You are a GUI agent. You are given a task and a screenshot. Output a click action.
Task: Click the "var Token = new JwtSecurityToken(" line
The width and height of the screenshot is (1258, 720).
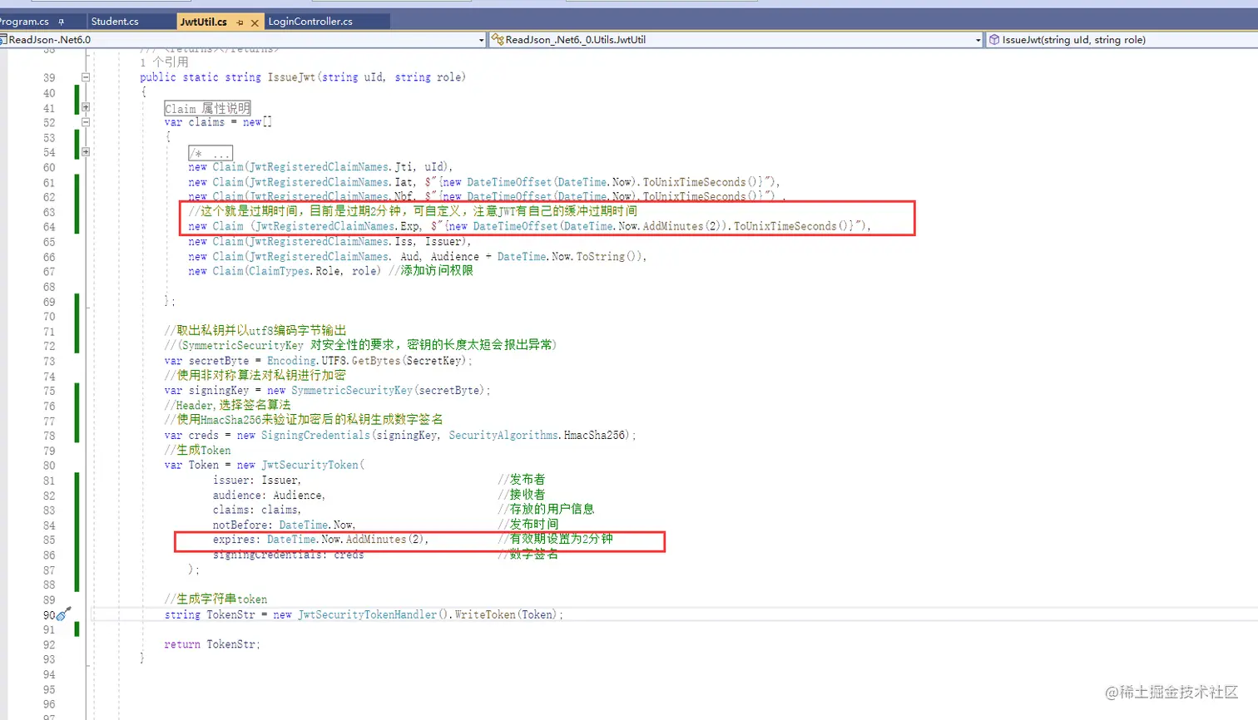pyautogui.click(x=265, y=466)
